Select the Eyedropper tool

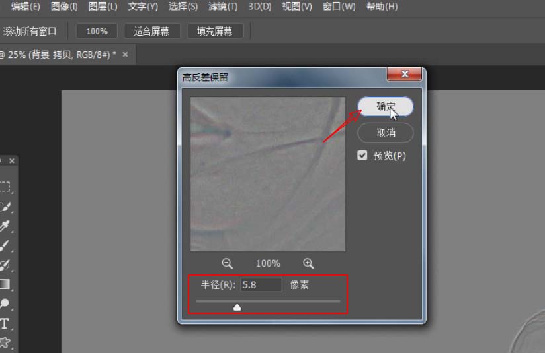pos(5,226)
